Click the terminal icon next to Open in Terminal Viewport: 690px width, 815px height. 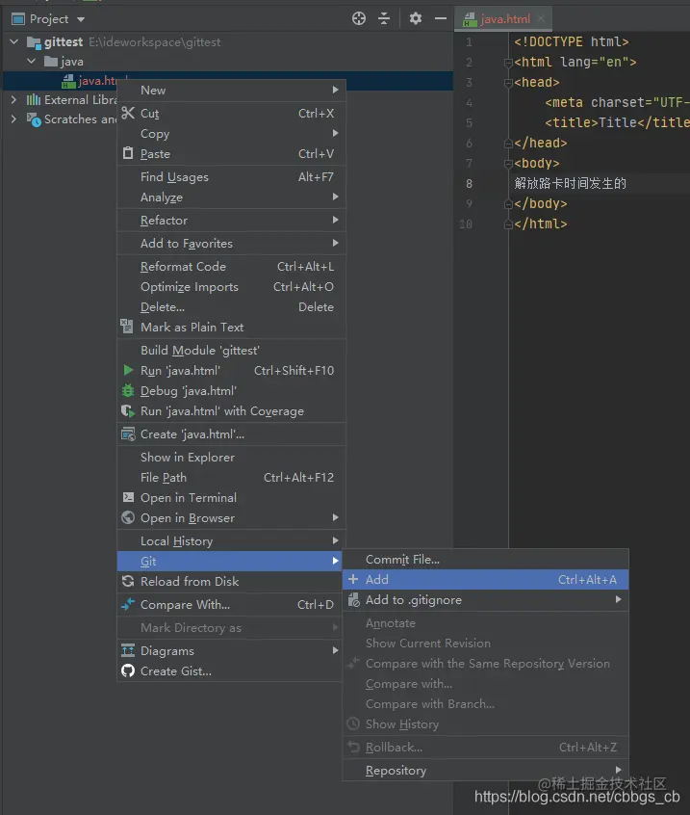[128, 497]
